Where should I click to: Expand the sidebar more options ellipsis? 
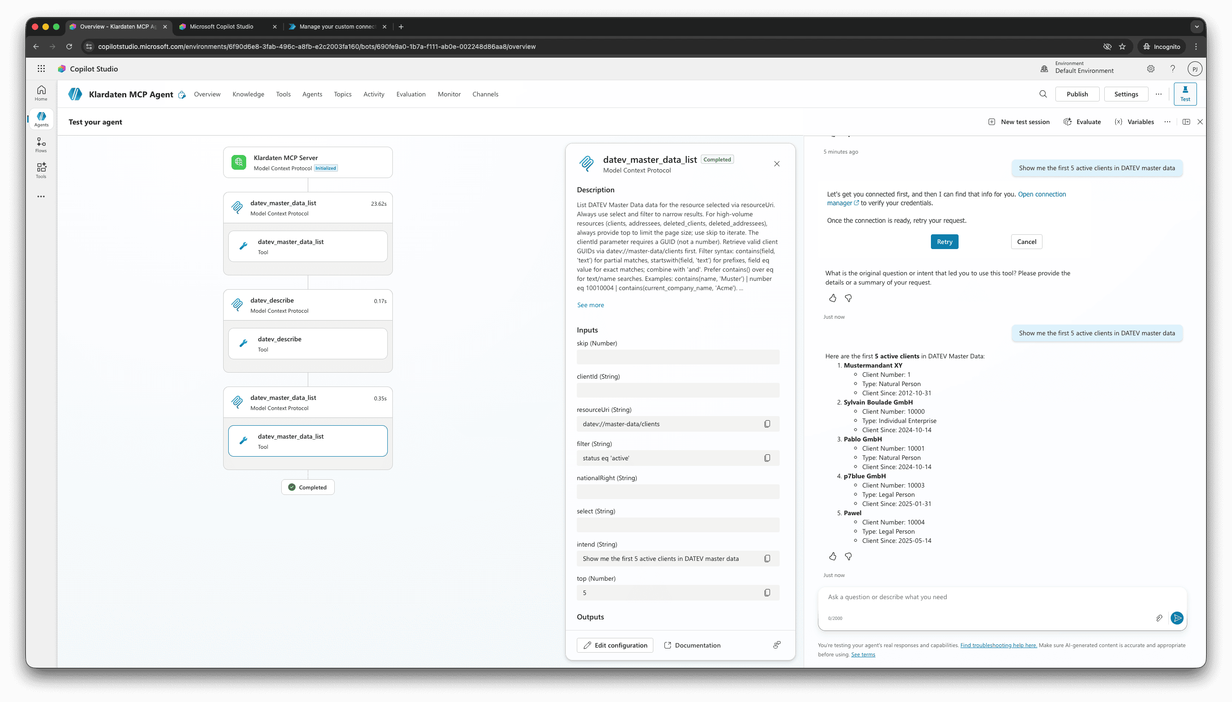pos(41,196)
